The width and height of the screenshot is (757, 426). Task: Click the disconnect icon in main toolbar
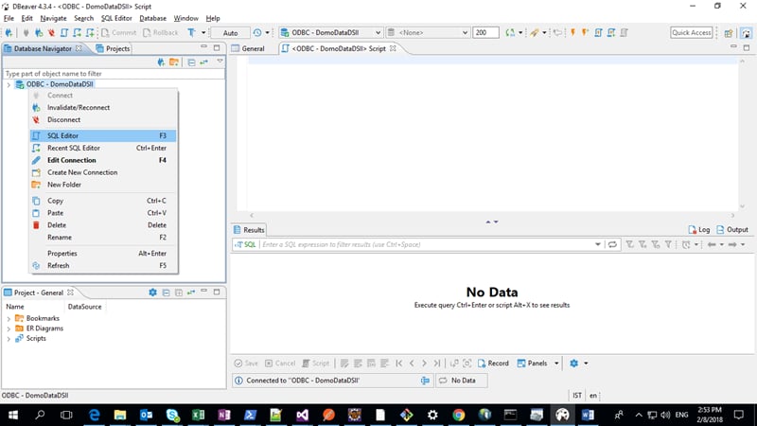(x=51, y=32)
